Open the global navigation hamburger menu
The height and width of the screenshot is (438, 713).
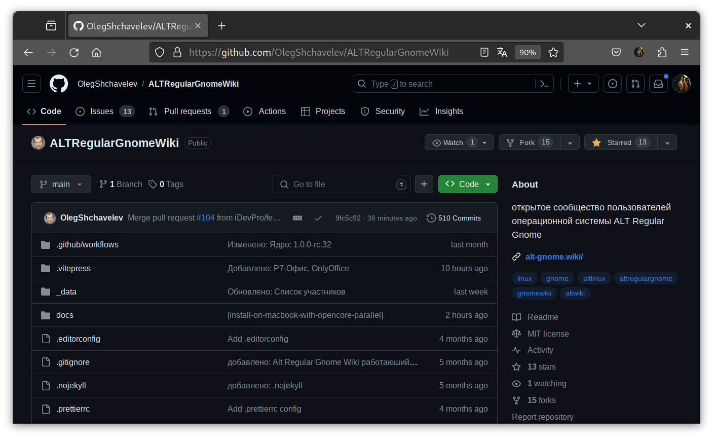[31, 84]
